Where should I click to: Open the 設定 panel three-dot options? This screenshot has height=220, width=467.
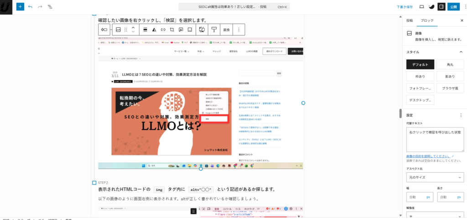[461, 115]
